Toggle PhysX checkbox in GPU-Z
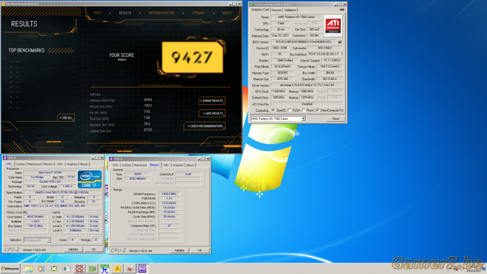 coord(303,110)
